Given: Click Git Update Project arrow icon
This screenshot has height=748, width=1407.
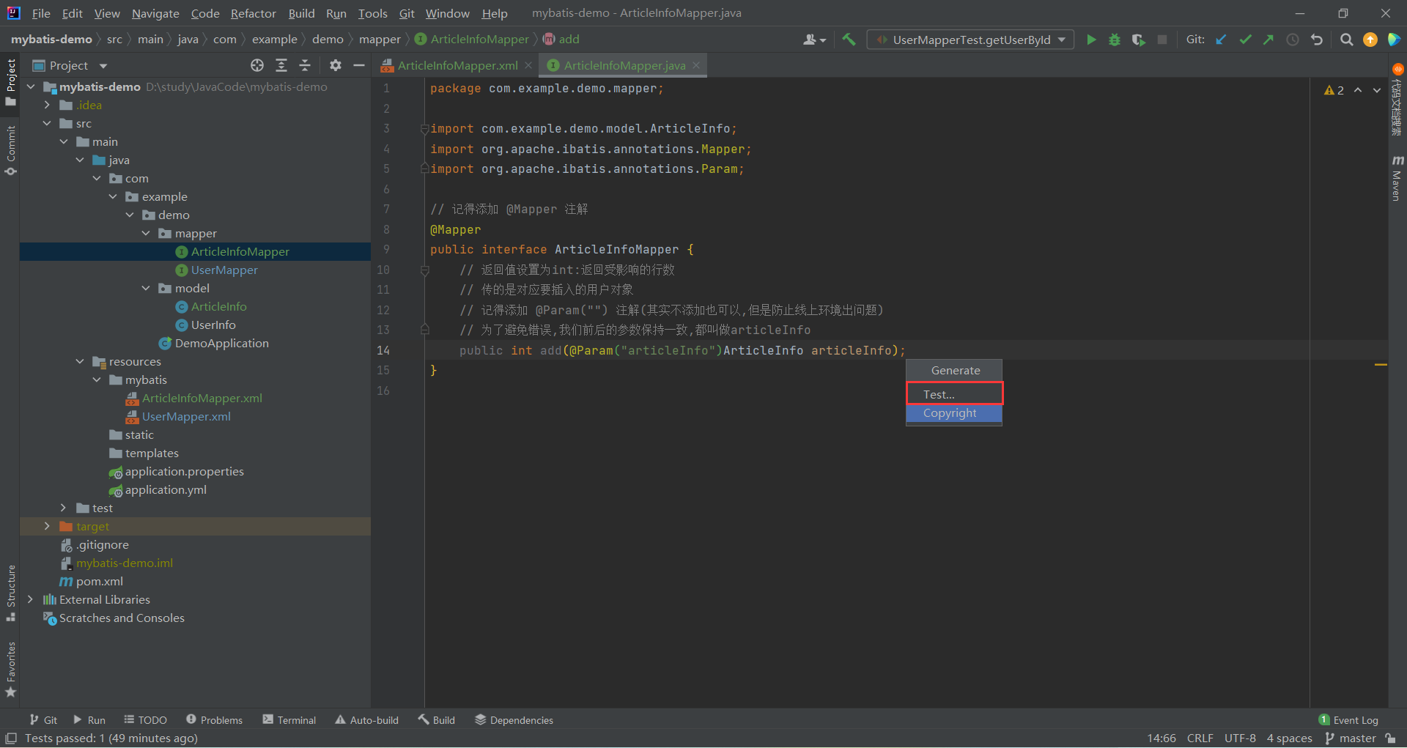Looking at the screenshot, I should click(1221, 40).
